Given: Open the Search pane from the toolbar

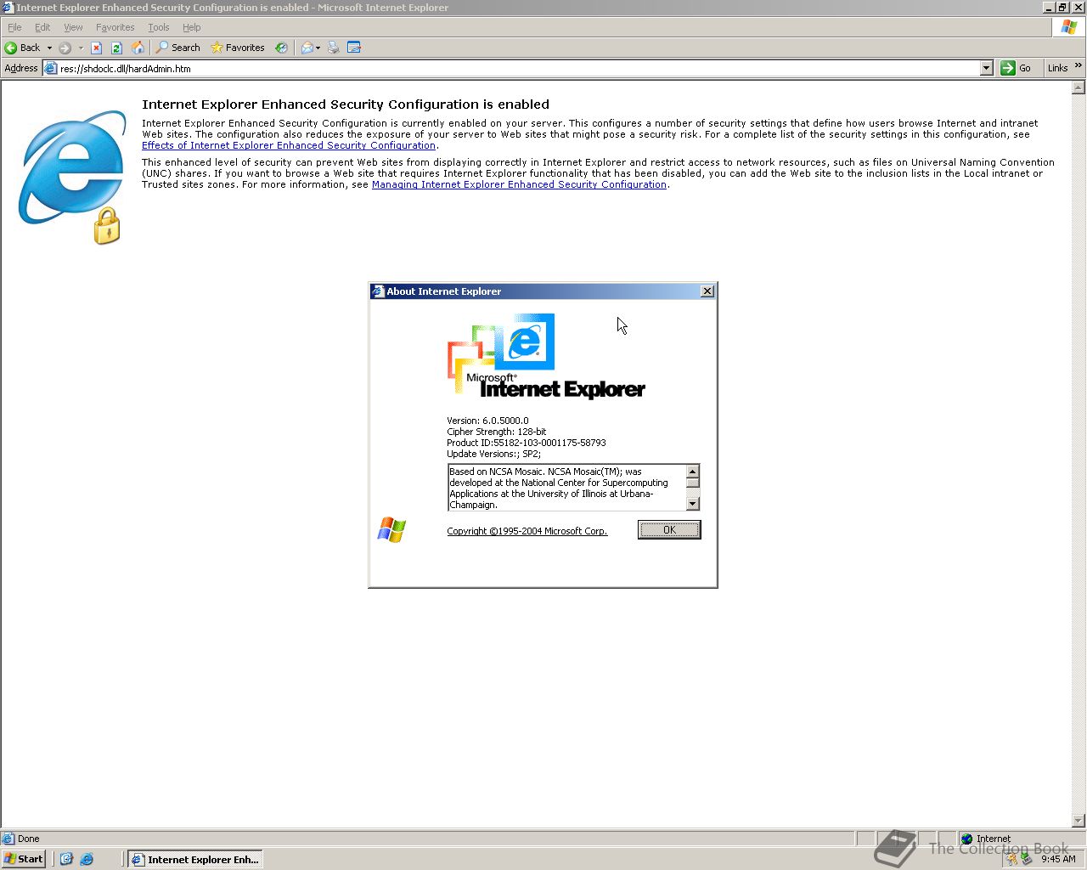Looking at the screenshot, I should 177,48.
